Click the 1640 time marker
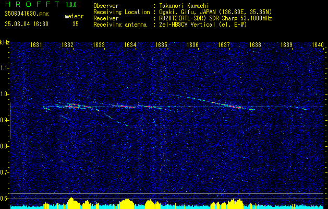The width and height of the screenshot is (328, 209). (x=318, y=44)
